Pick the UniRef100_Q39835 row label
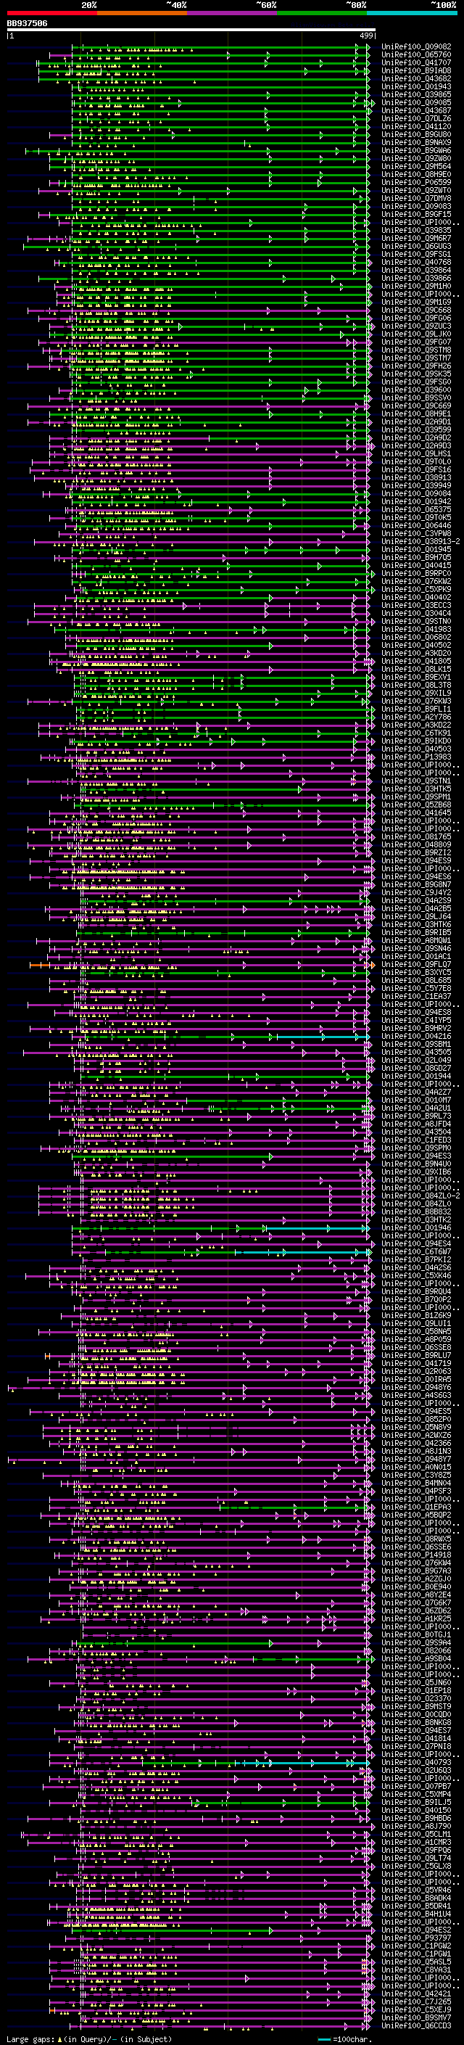The width and height of the screenshot is (464, 2045). point(416,230)
